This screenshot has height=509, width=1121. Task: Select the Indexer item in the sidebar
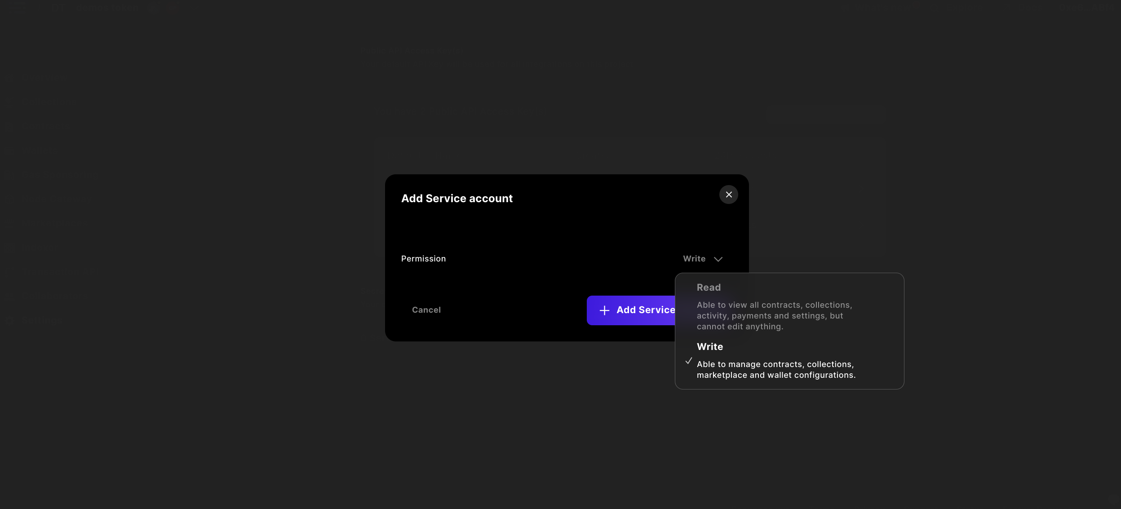(x=9, y=248)
